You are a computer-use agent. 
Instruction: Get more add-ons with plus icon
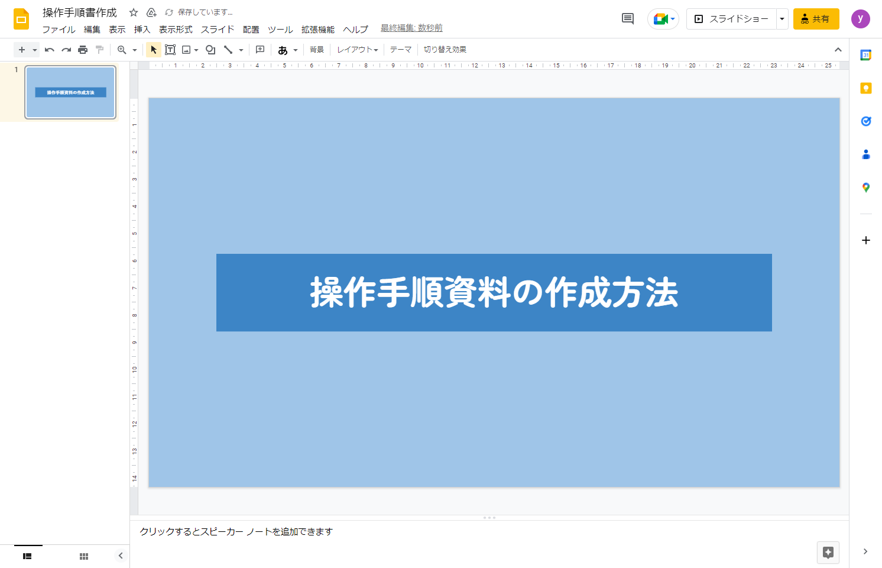click(866, 240)
